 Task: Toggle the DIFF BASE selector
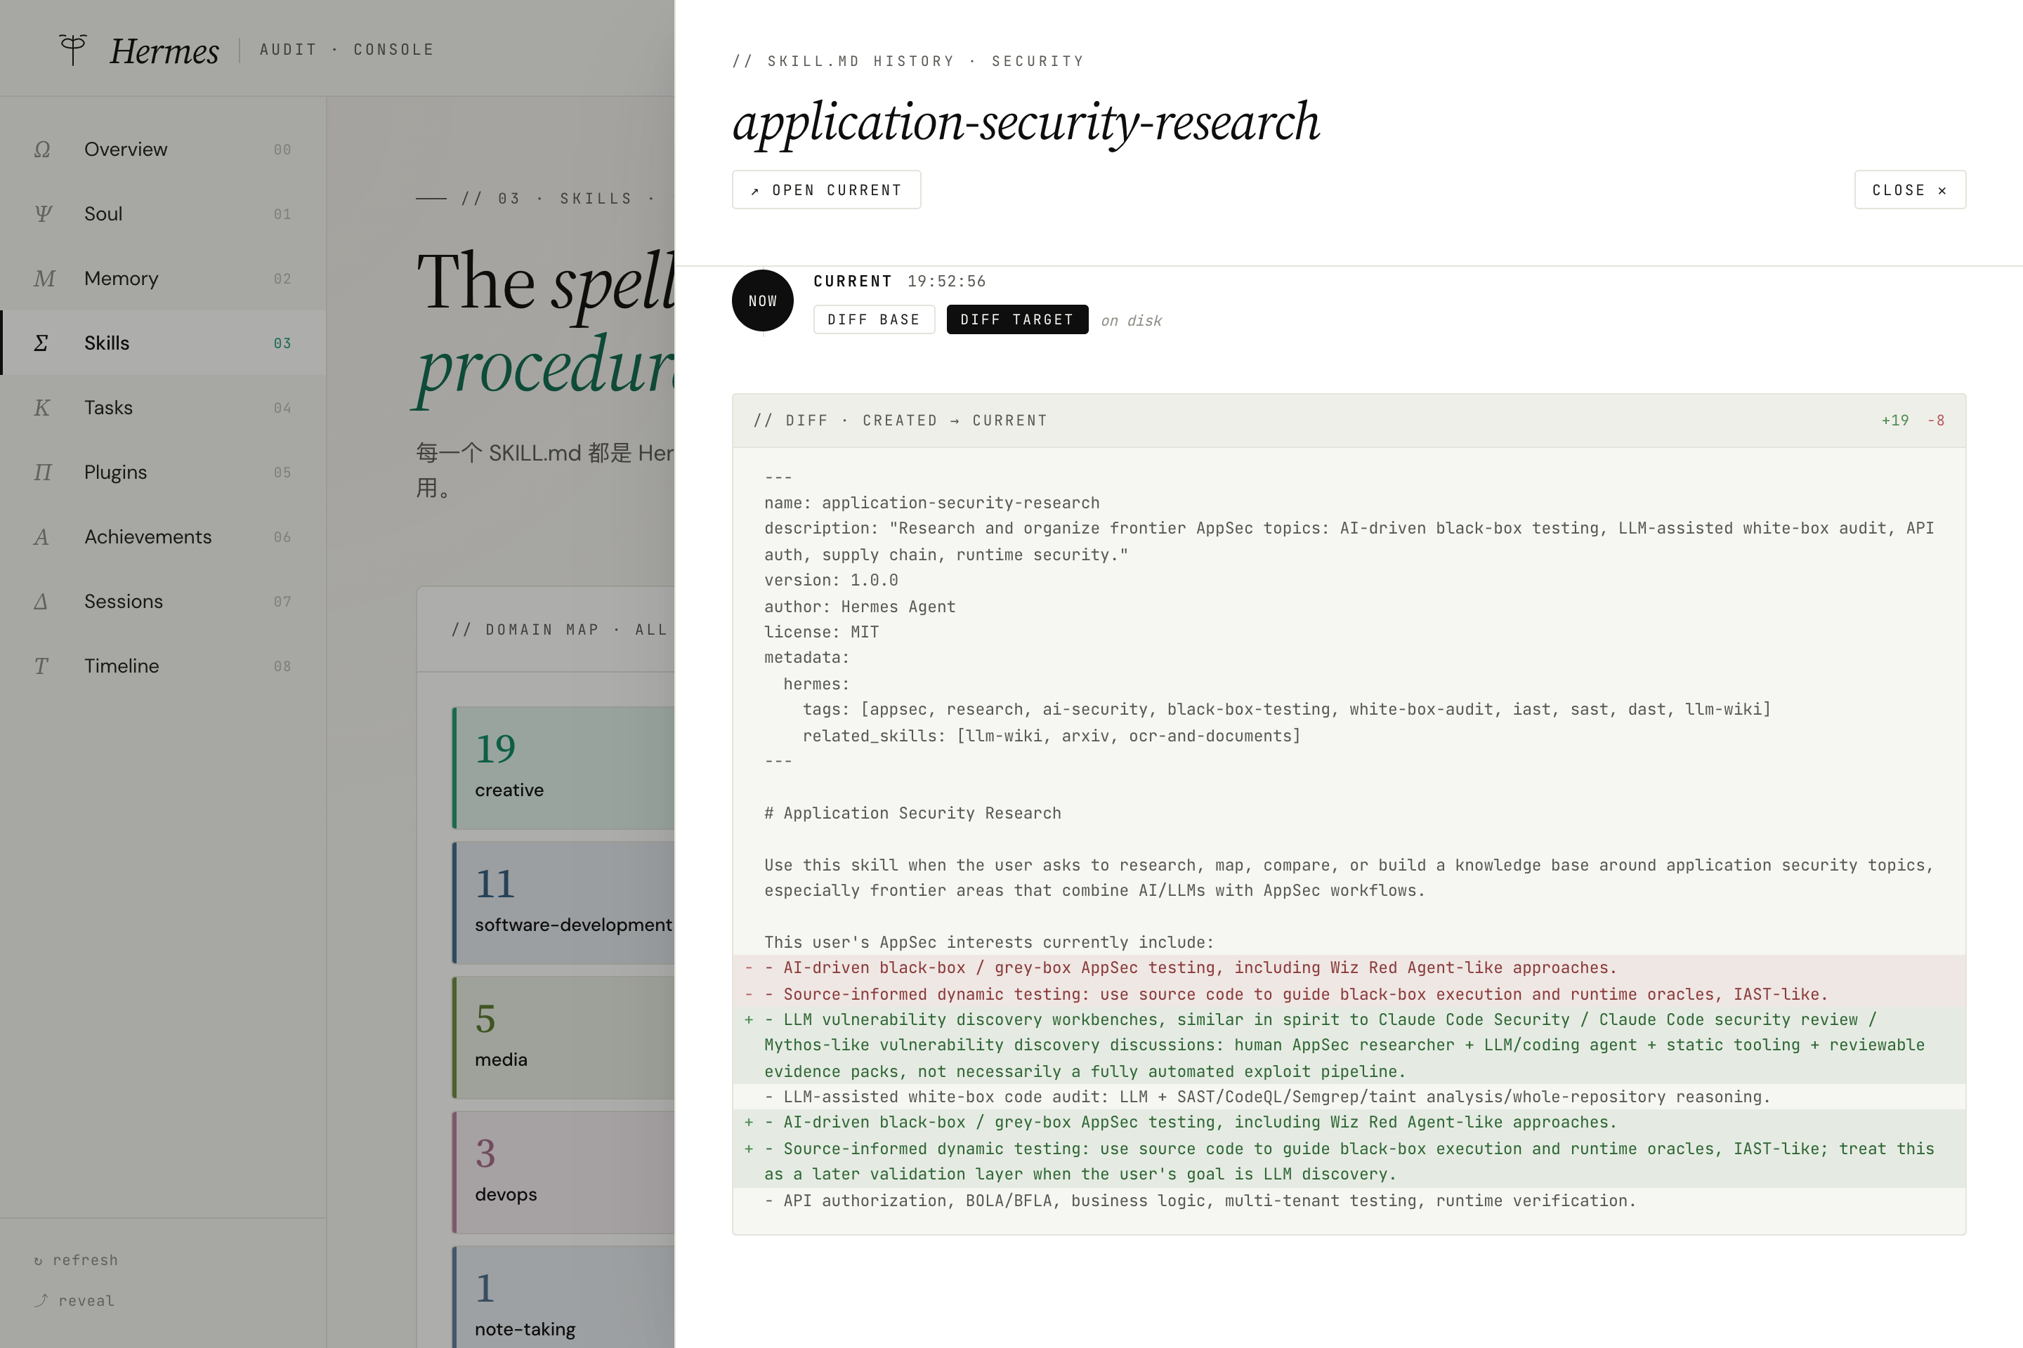click(874, 320)
